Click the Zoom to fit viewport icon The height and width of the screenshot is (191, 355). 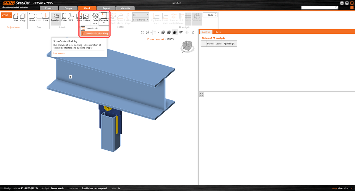[142, 32]
